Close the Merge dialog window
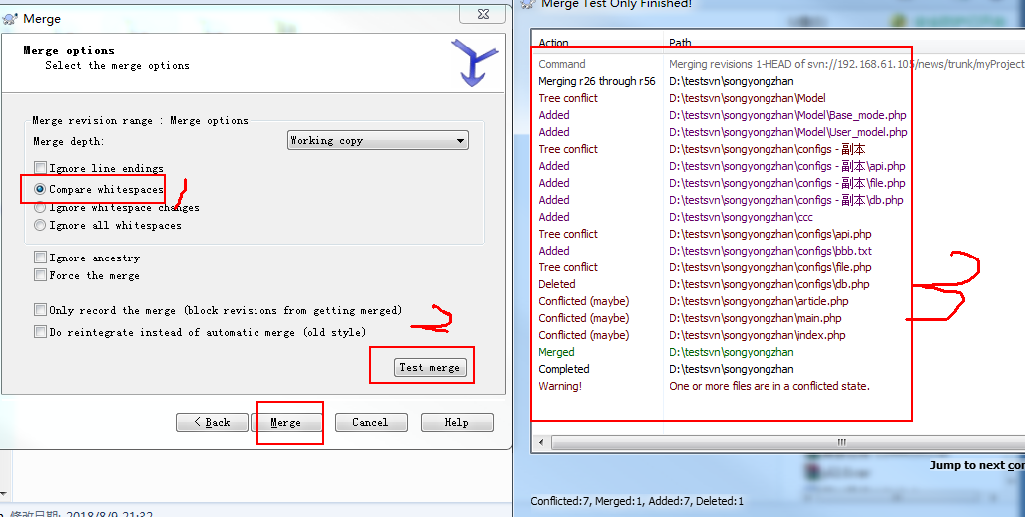This screenshot has height=517, width=1025. tap(482, 14)
